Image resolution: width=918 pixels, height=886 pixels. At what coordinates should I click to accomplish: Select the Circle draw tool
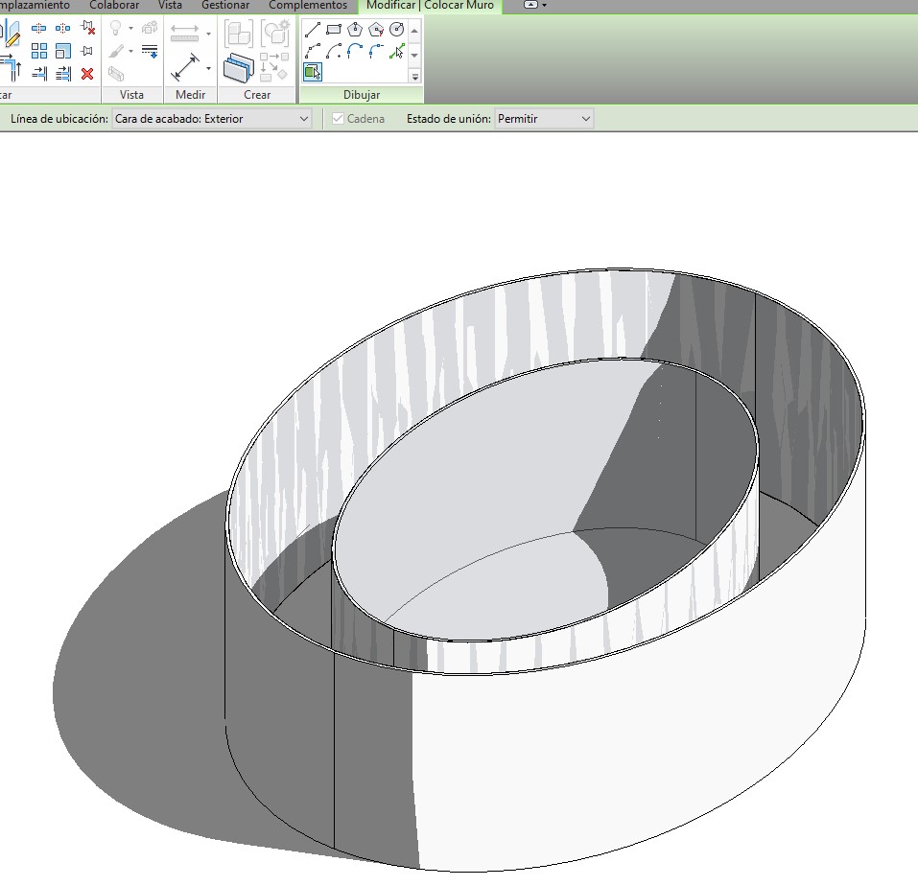tap(397, 30)
